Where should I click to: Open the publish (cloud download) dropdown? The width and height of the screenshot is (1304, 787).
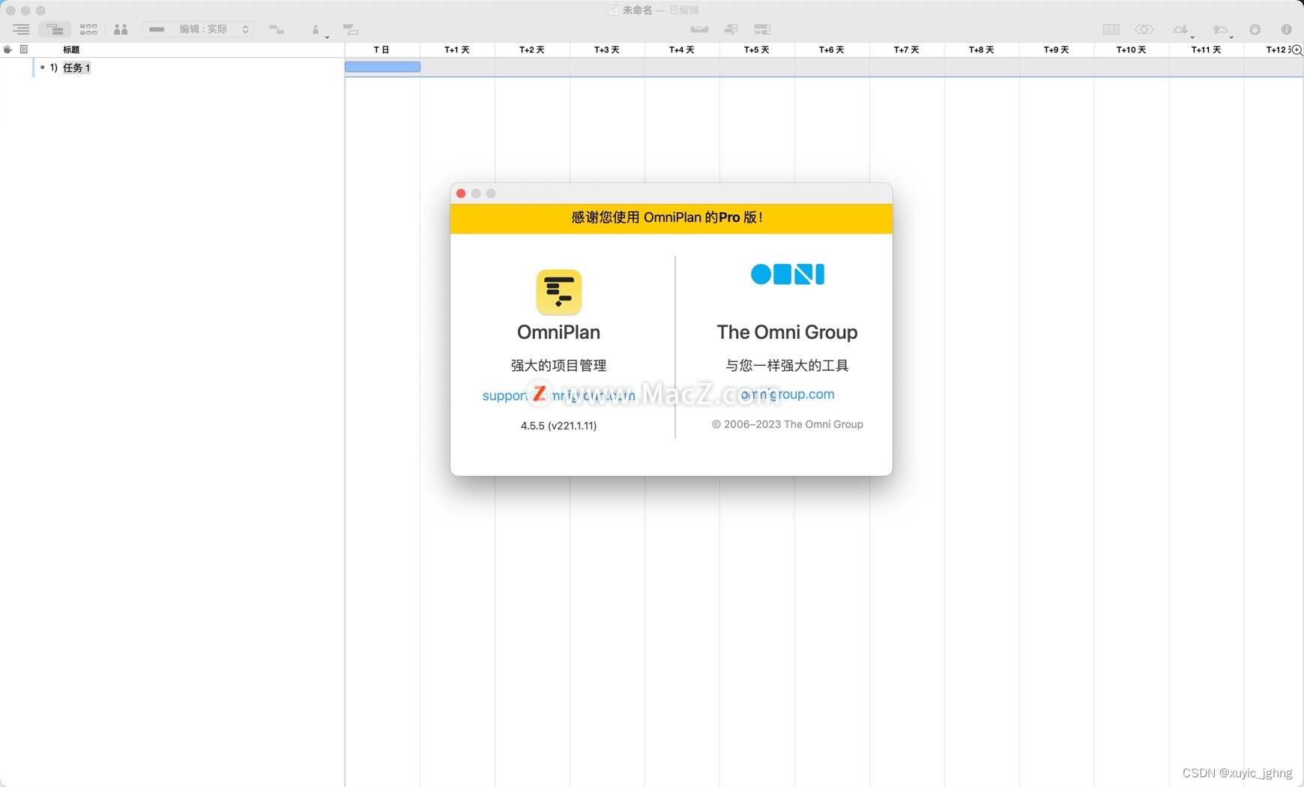(x=1183, y=30)
